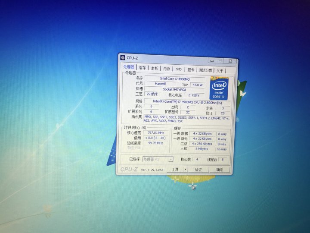Click the 工具 button
Viewport: 310px width, 233px height.
(175, 170)
